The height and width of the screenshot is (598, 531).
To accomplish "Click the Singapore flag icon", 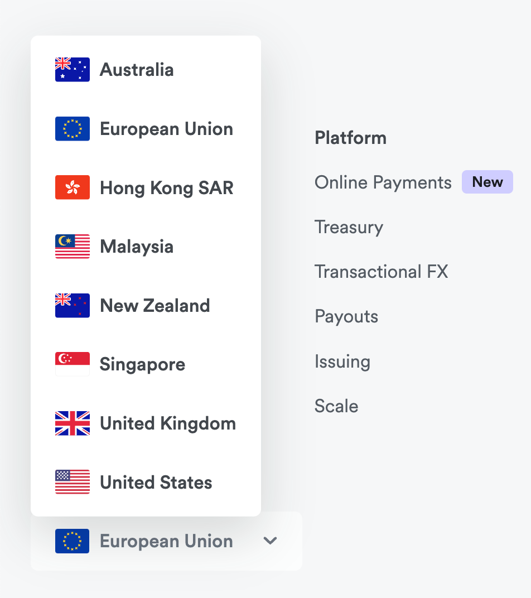I will click(73, 364).
